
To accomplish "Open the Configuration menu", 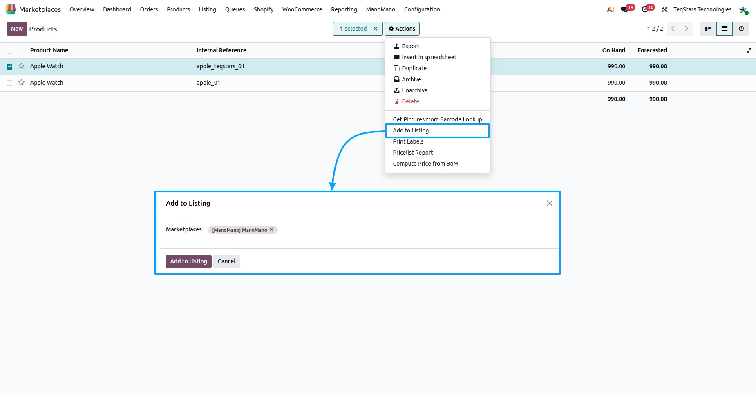I will tap(422, 9).
